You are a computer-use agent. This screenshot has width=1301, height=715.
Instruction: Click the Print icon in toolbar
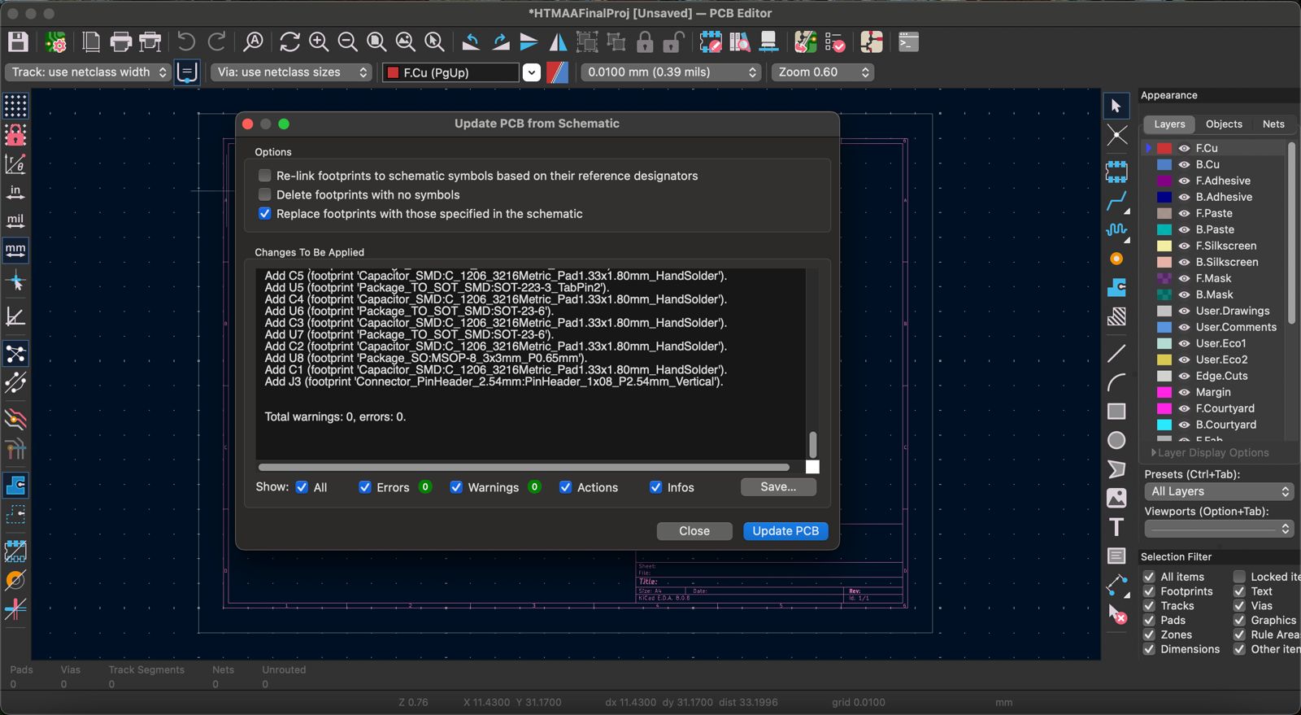[x=120, y=42]
